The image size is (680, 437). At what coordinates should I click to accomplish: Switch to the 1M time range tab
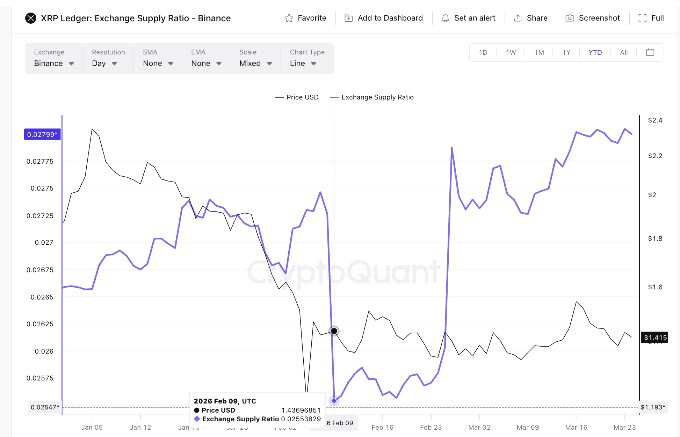[x=539, y=52]
